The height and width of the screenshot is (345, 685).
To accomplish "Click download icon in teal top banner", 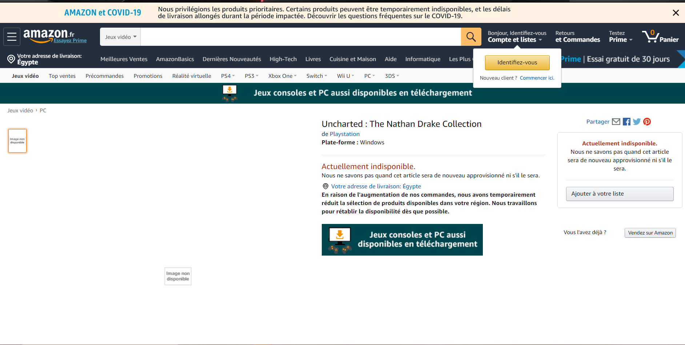I will coord(229,93).
